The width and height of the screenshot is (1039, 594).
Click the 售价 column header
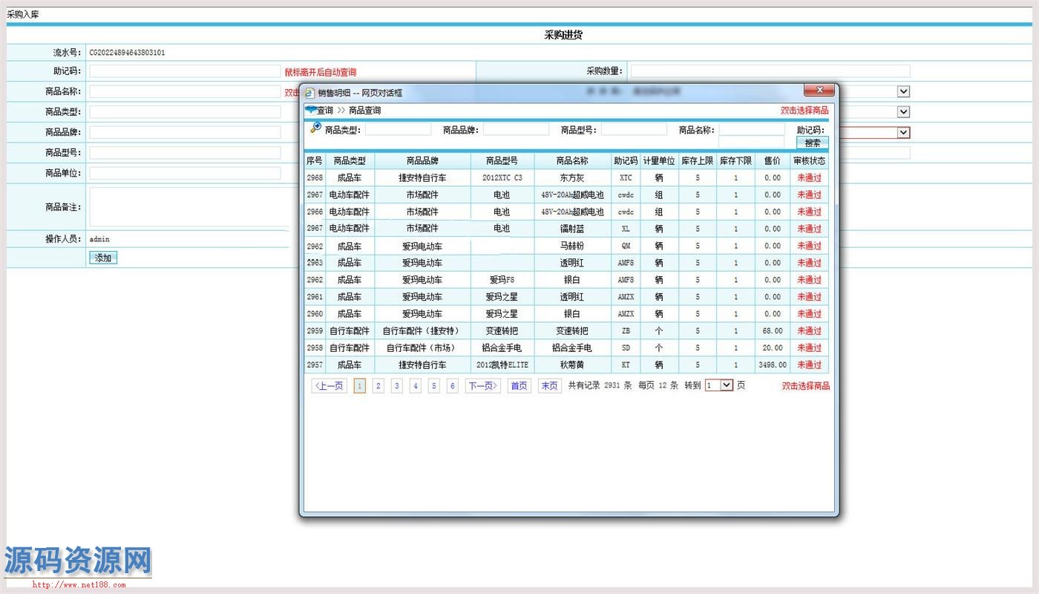(x=773, y=160)
